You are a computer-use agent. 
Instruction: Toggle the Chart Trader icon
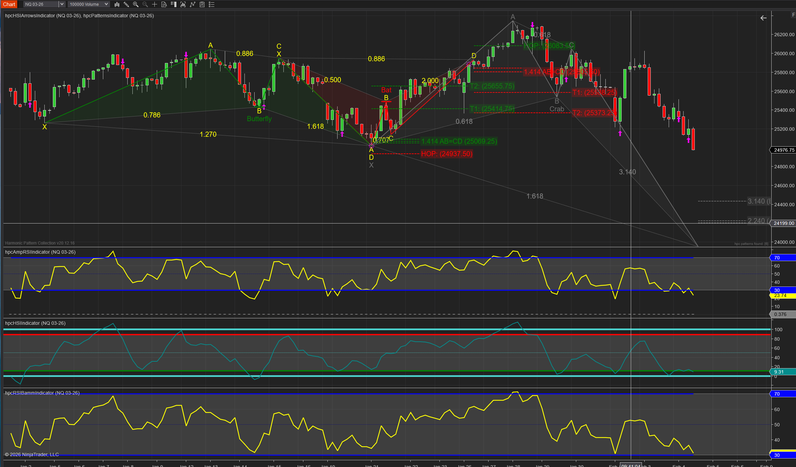pyautogui.click(x=174, y=4)
